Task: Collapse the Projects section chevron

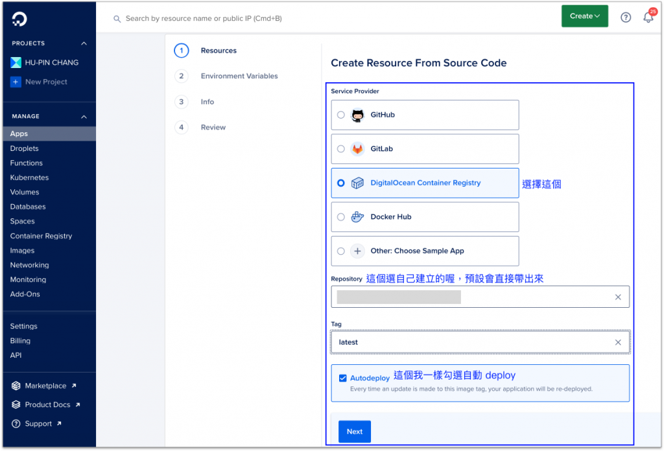Action: 84,43
